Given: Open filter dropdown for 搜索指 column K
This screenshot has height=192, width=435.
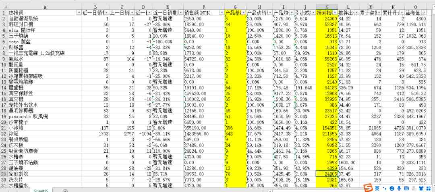Looking at the screenshot, I should [x=335, y=12].
